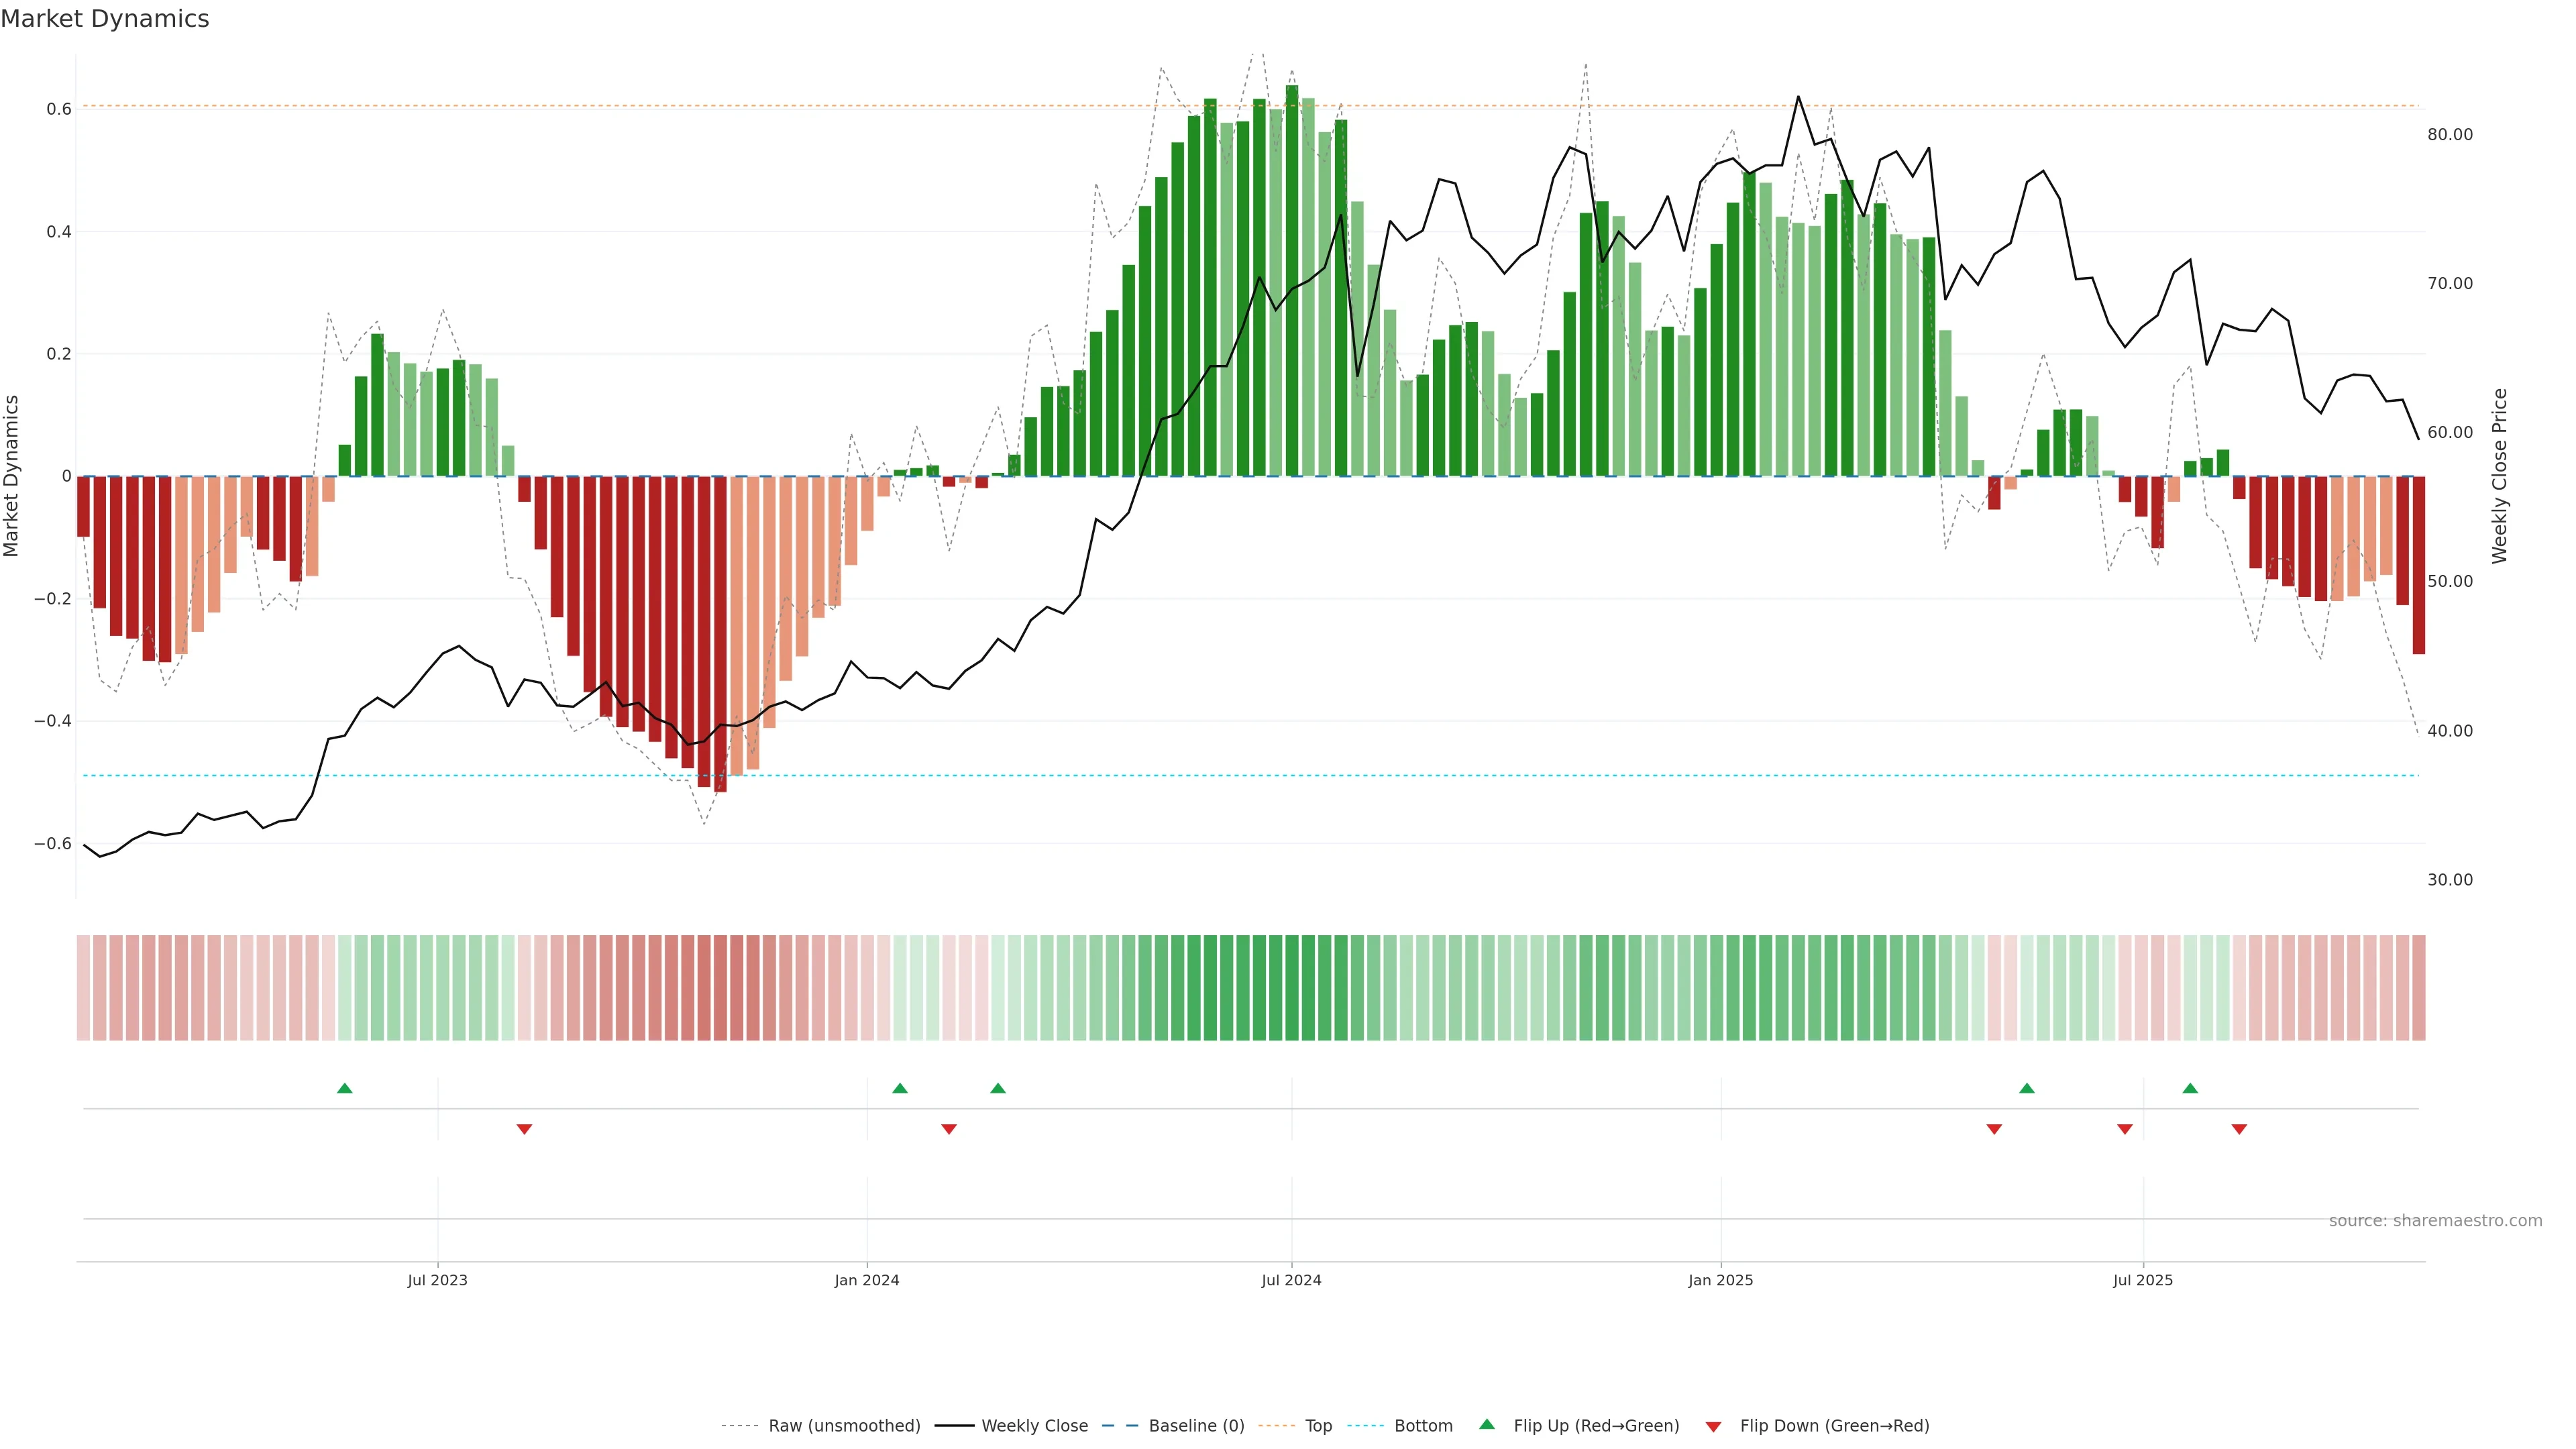Click the source: sharemaestro.com text
The height and width of the screenshot is (1449, 2576).
(x=2435, y=1221)
